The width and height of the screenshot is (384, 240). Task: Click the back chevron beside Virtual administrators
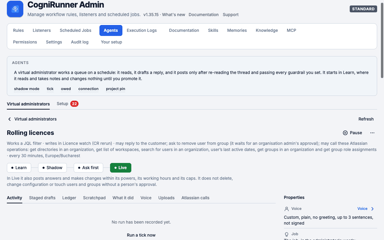pyautogui.click(x=10, y=119)
